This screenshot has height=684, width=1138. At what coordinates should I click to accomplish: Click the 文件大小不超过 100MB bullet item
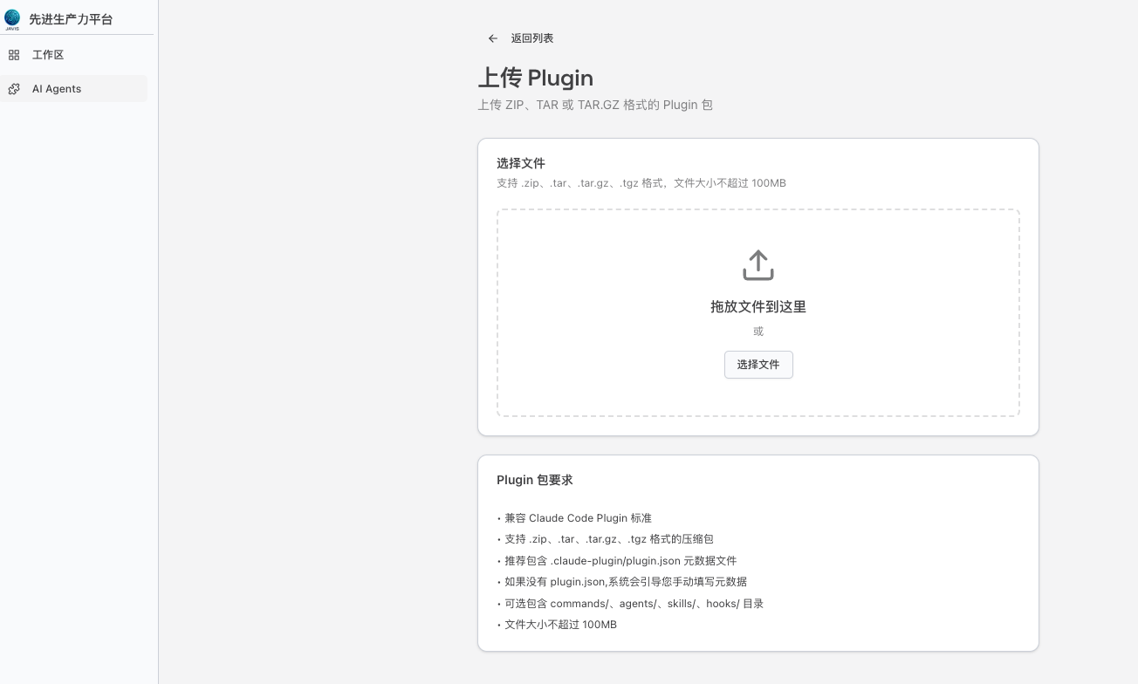(559, 625)
